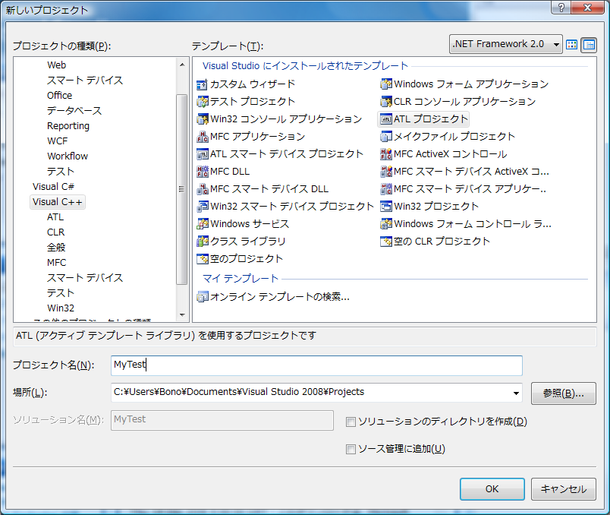Choose ATL under Visual C++

pos(55,217)
